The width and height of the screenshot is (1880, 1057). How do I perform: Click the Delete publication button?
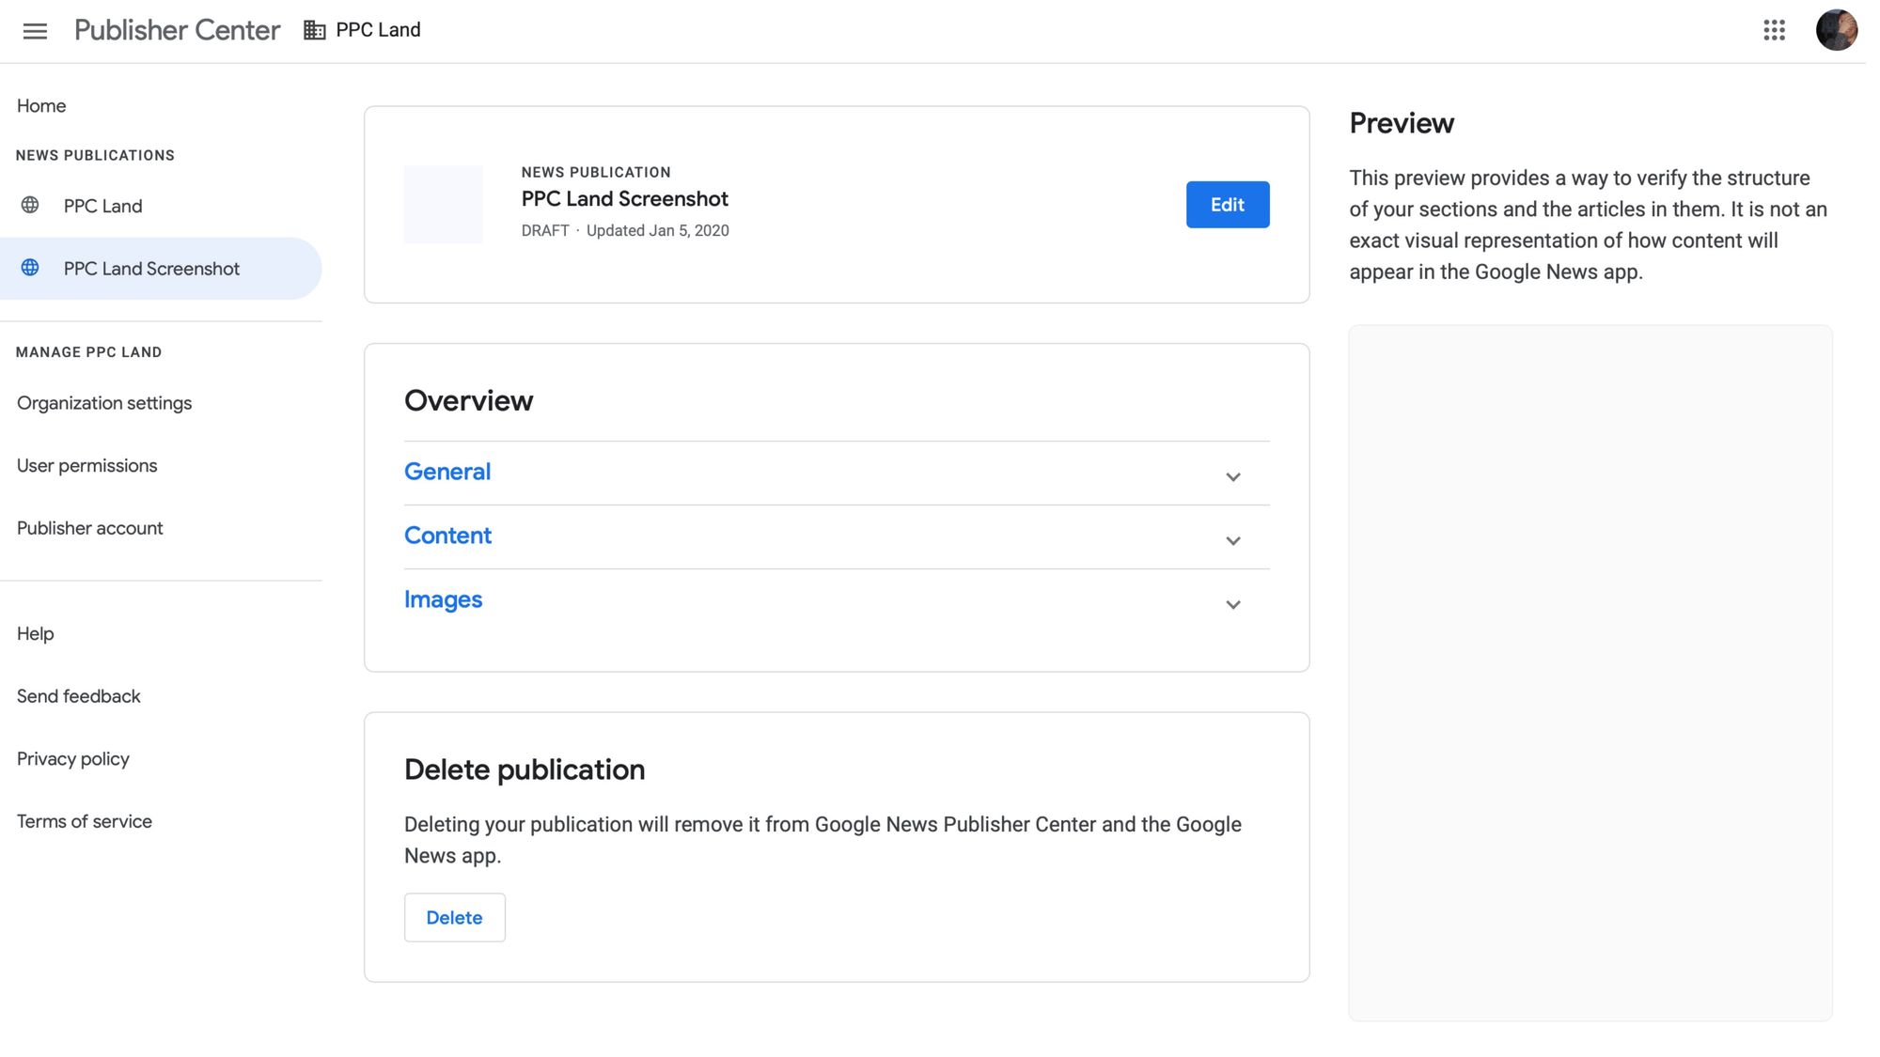pos(454,917)
